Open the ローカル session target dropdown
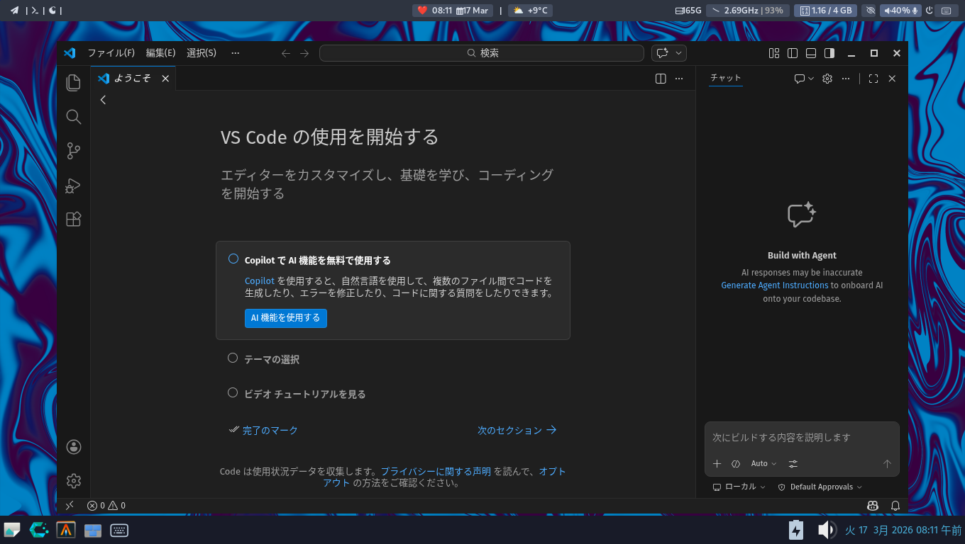This screenshot has height=544, width=965. [x=739, y=487]
